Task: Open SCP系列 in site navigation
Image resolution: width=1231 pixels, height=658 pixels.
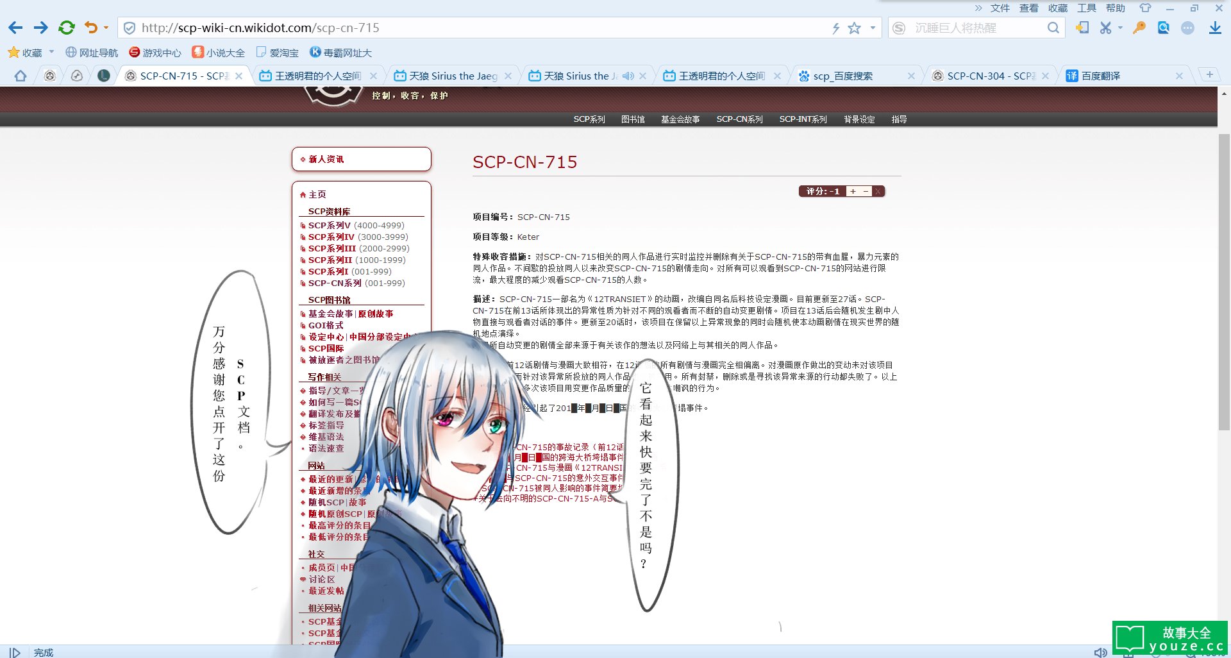Action: coord(589,119)
